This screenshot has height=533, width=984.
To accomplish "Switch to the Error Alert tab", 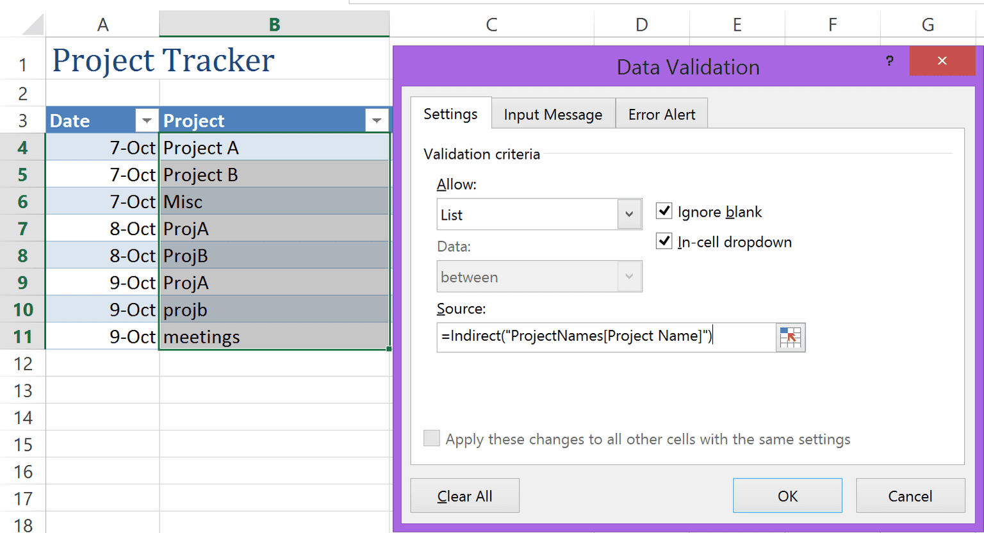I will pyautogui.click(x=662, y=114).
